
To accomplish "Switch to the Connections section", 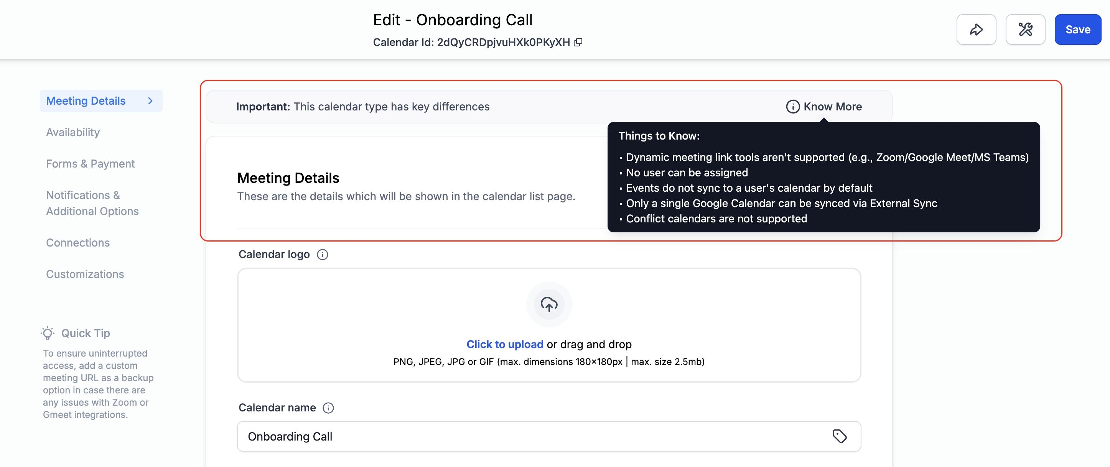I will (x=77, y=243).
